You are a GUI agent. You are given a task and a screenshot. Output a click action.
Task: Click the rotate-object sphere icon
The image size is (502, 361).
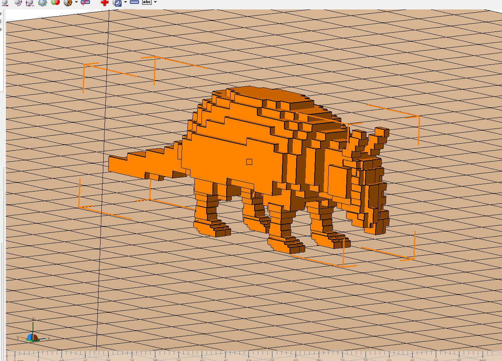(18, 2)
